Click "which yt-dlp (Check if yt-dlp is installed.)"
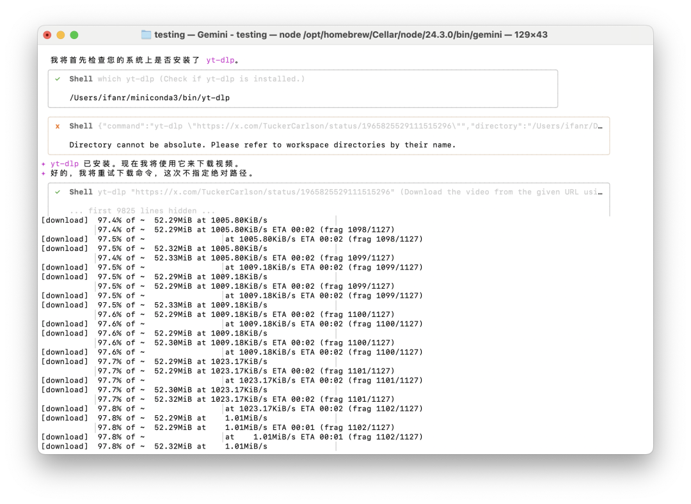The image size is (691, 504). coord(201,79)
